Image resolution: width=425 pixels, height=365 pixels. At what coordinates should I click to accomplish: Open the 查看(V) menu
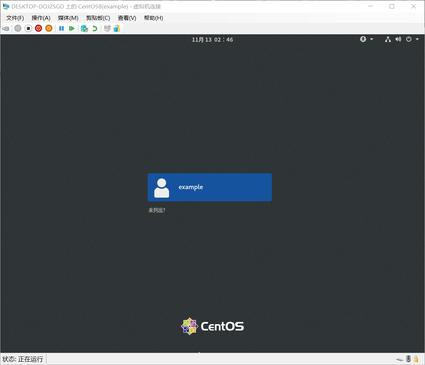pyautogui.click(x=127, y=18)
